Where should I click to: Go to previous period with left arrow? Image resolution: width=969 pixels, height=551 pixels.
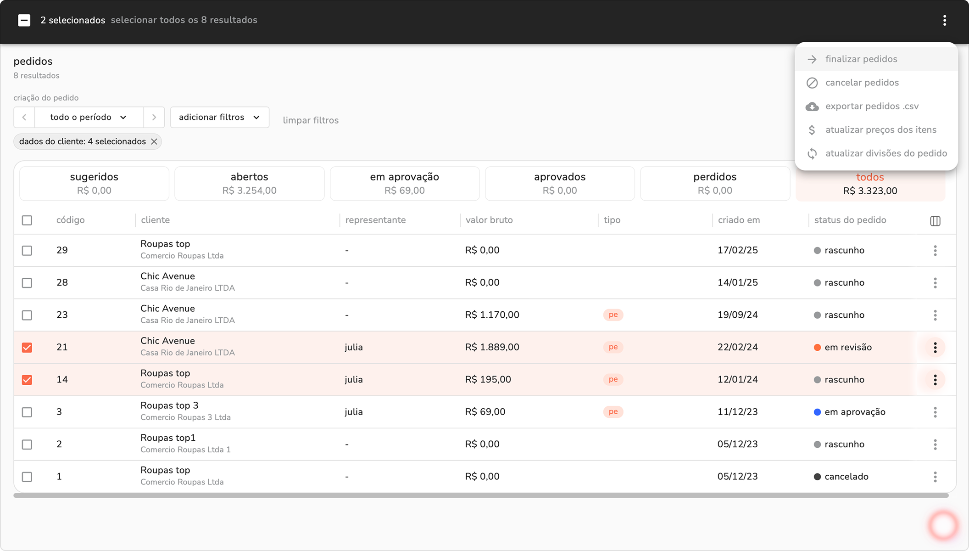point(24,118)
